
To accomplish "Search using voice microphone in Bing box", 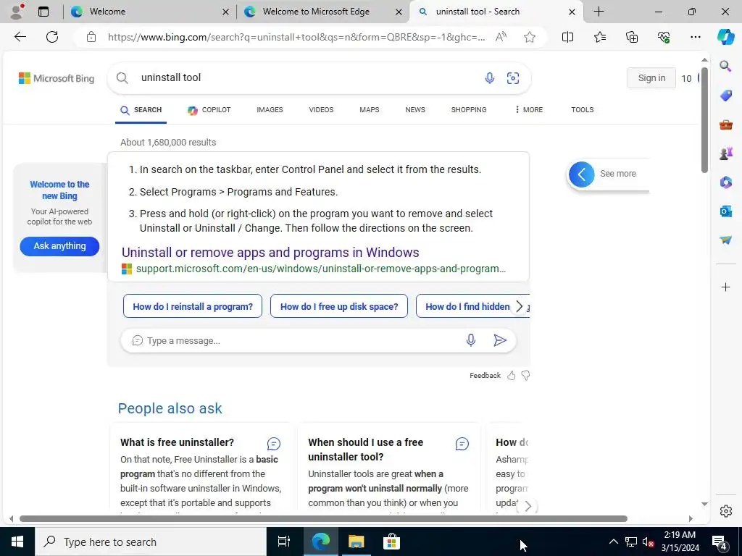I will pos(490,78).
